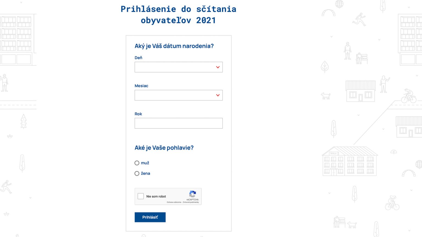
Task: Focus the Rok input field
Action: (x=179, y=123)
